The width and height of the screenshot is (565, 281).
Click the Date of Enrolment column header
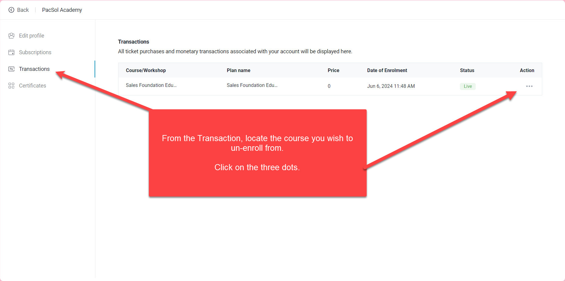pos(387,70)
